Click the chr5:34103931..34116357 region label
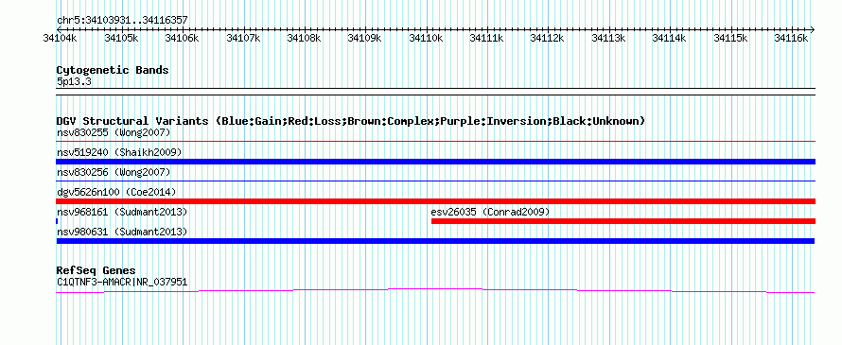 122,21
